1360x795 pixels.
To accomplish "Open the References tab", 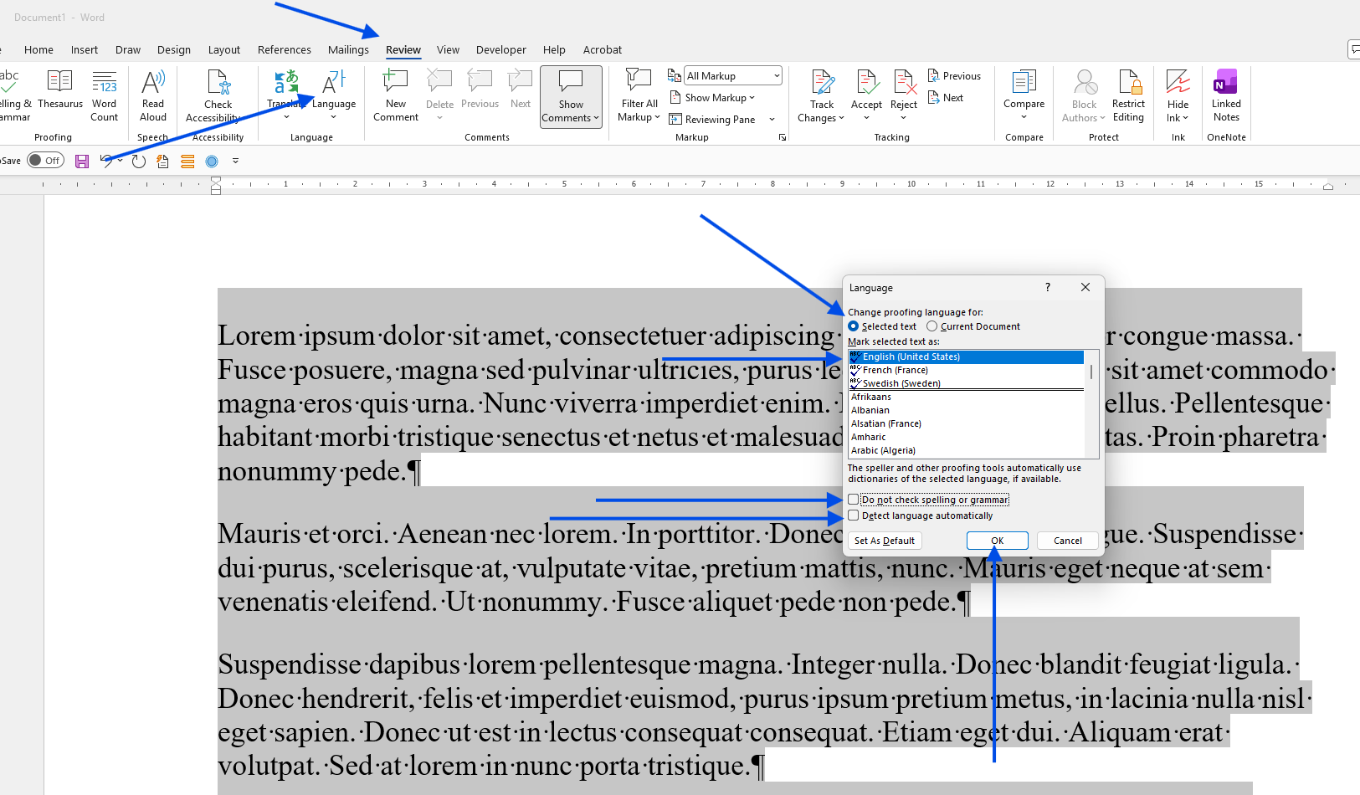I will click(x=285, y=50).
